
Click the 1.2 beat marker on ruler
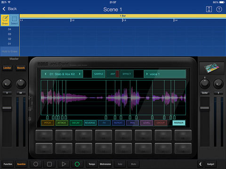(73, 20)
